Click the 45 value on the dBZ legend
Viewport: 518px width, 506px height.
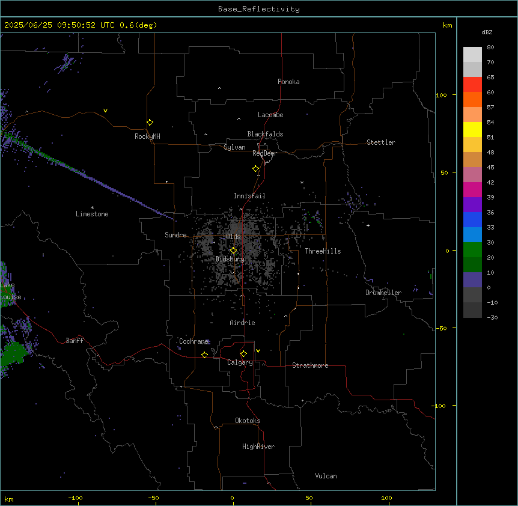pos(490,168)
